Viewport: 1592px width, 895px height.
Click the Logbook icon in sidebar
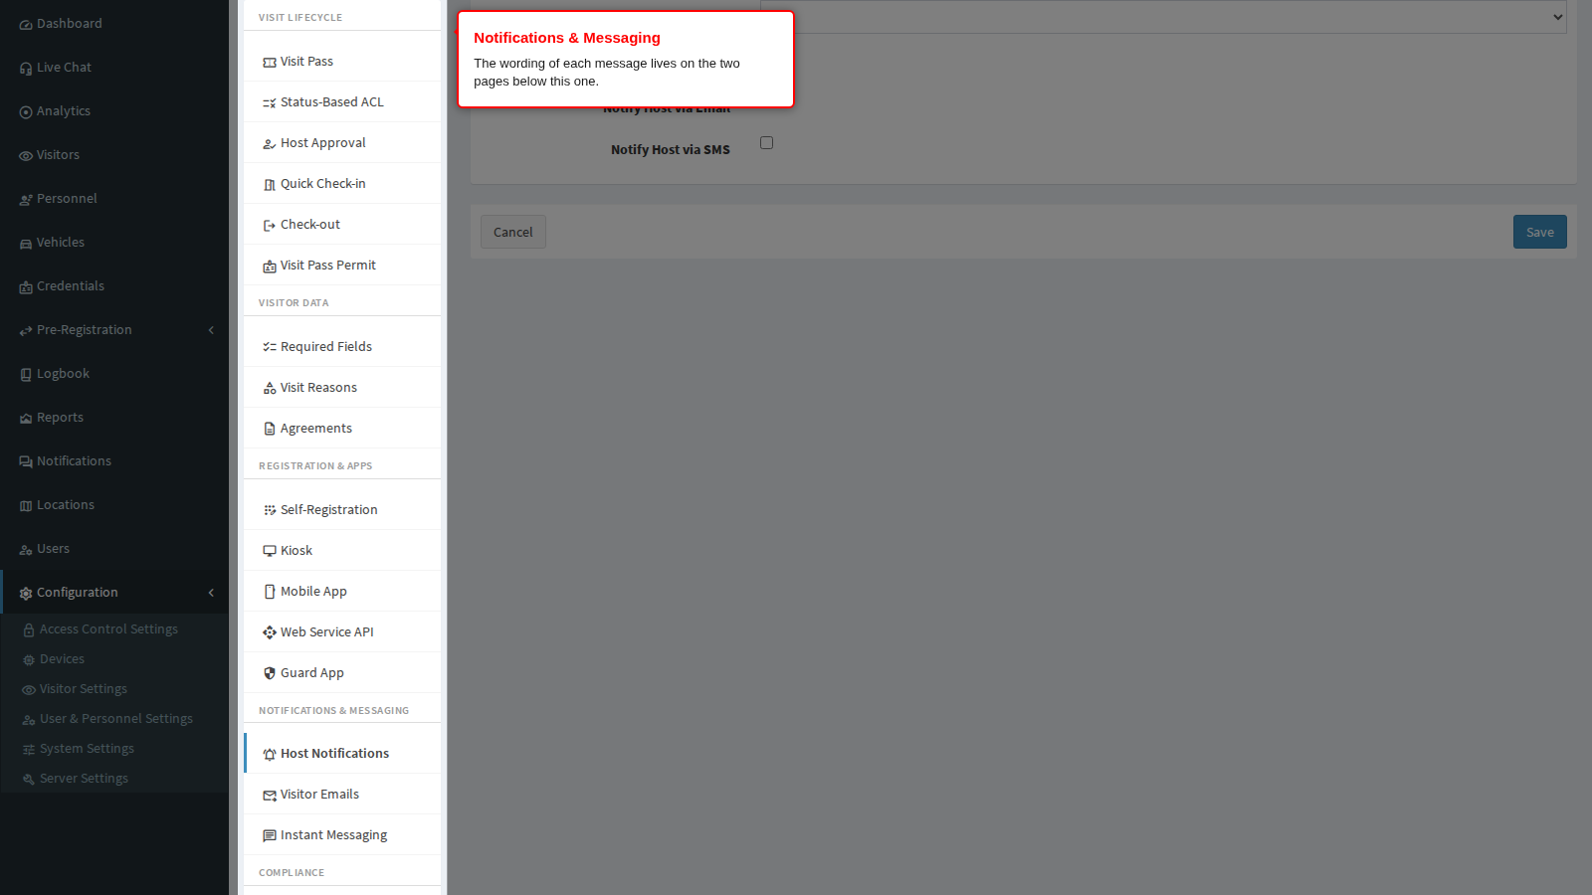pos(26,375)
